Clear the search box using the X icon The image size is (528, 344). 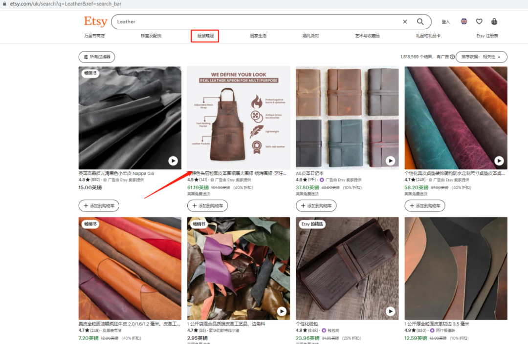(x=405, y=21)
